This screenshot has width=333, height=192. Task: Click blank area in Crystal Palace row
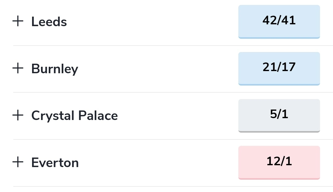coord(179,116)
